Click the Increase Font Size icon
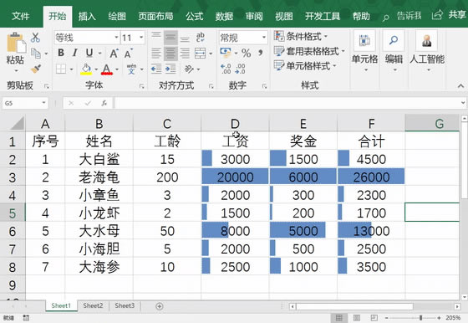Image resolution: width=468 pixels, height=323 pixels. (x=114, y=54)
